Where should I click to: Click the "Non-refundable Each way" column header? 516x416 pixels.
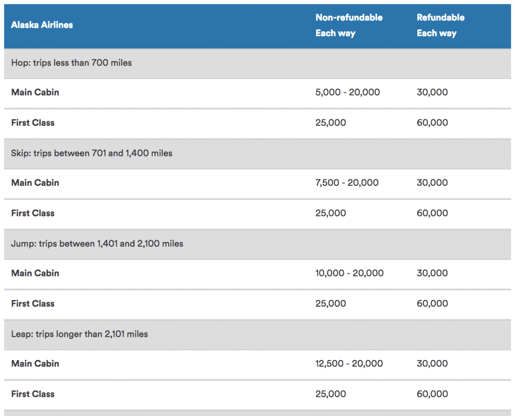pyautogui.click(x=349, y=25)
